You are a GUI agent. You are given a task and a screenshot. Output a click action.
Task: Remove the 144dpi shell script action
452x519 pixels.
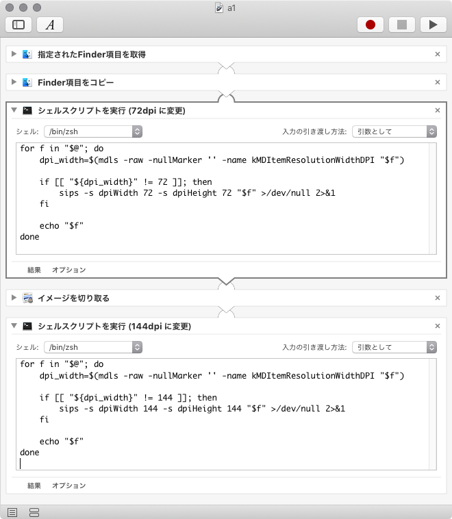[438, 326]
